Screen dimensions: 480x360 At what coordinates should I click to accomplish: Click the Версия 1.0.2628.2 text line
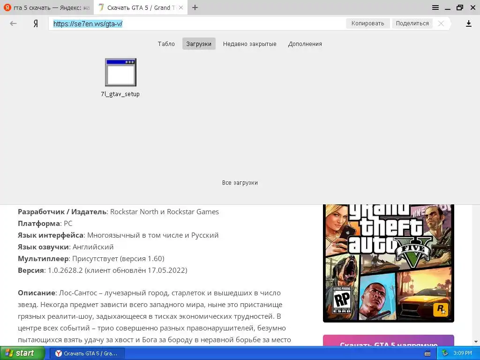tap(103, 270)
